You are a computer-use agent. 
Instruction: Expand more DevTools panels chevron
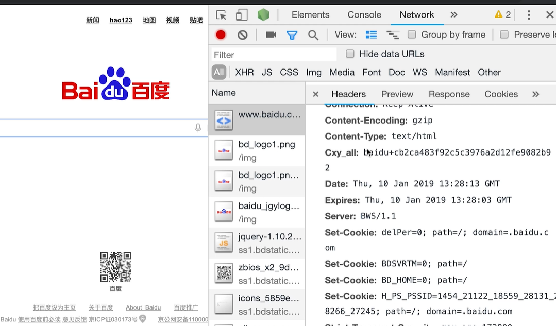[x=454, y=15]
